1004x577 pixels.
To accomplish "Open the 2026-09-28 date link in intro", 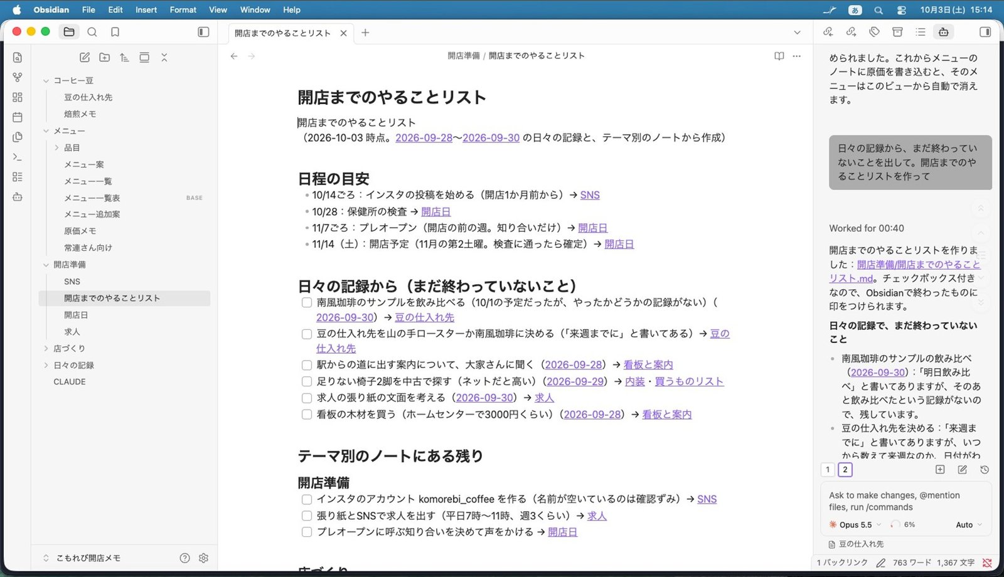I will pos(424,137).
